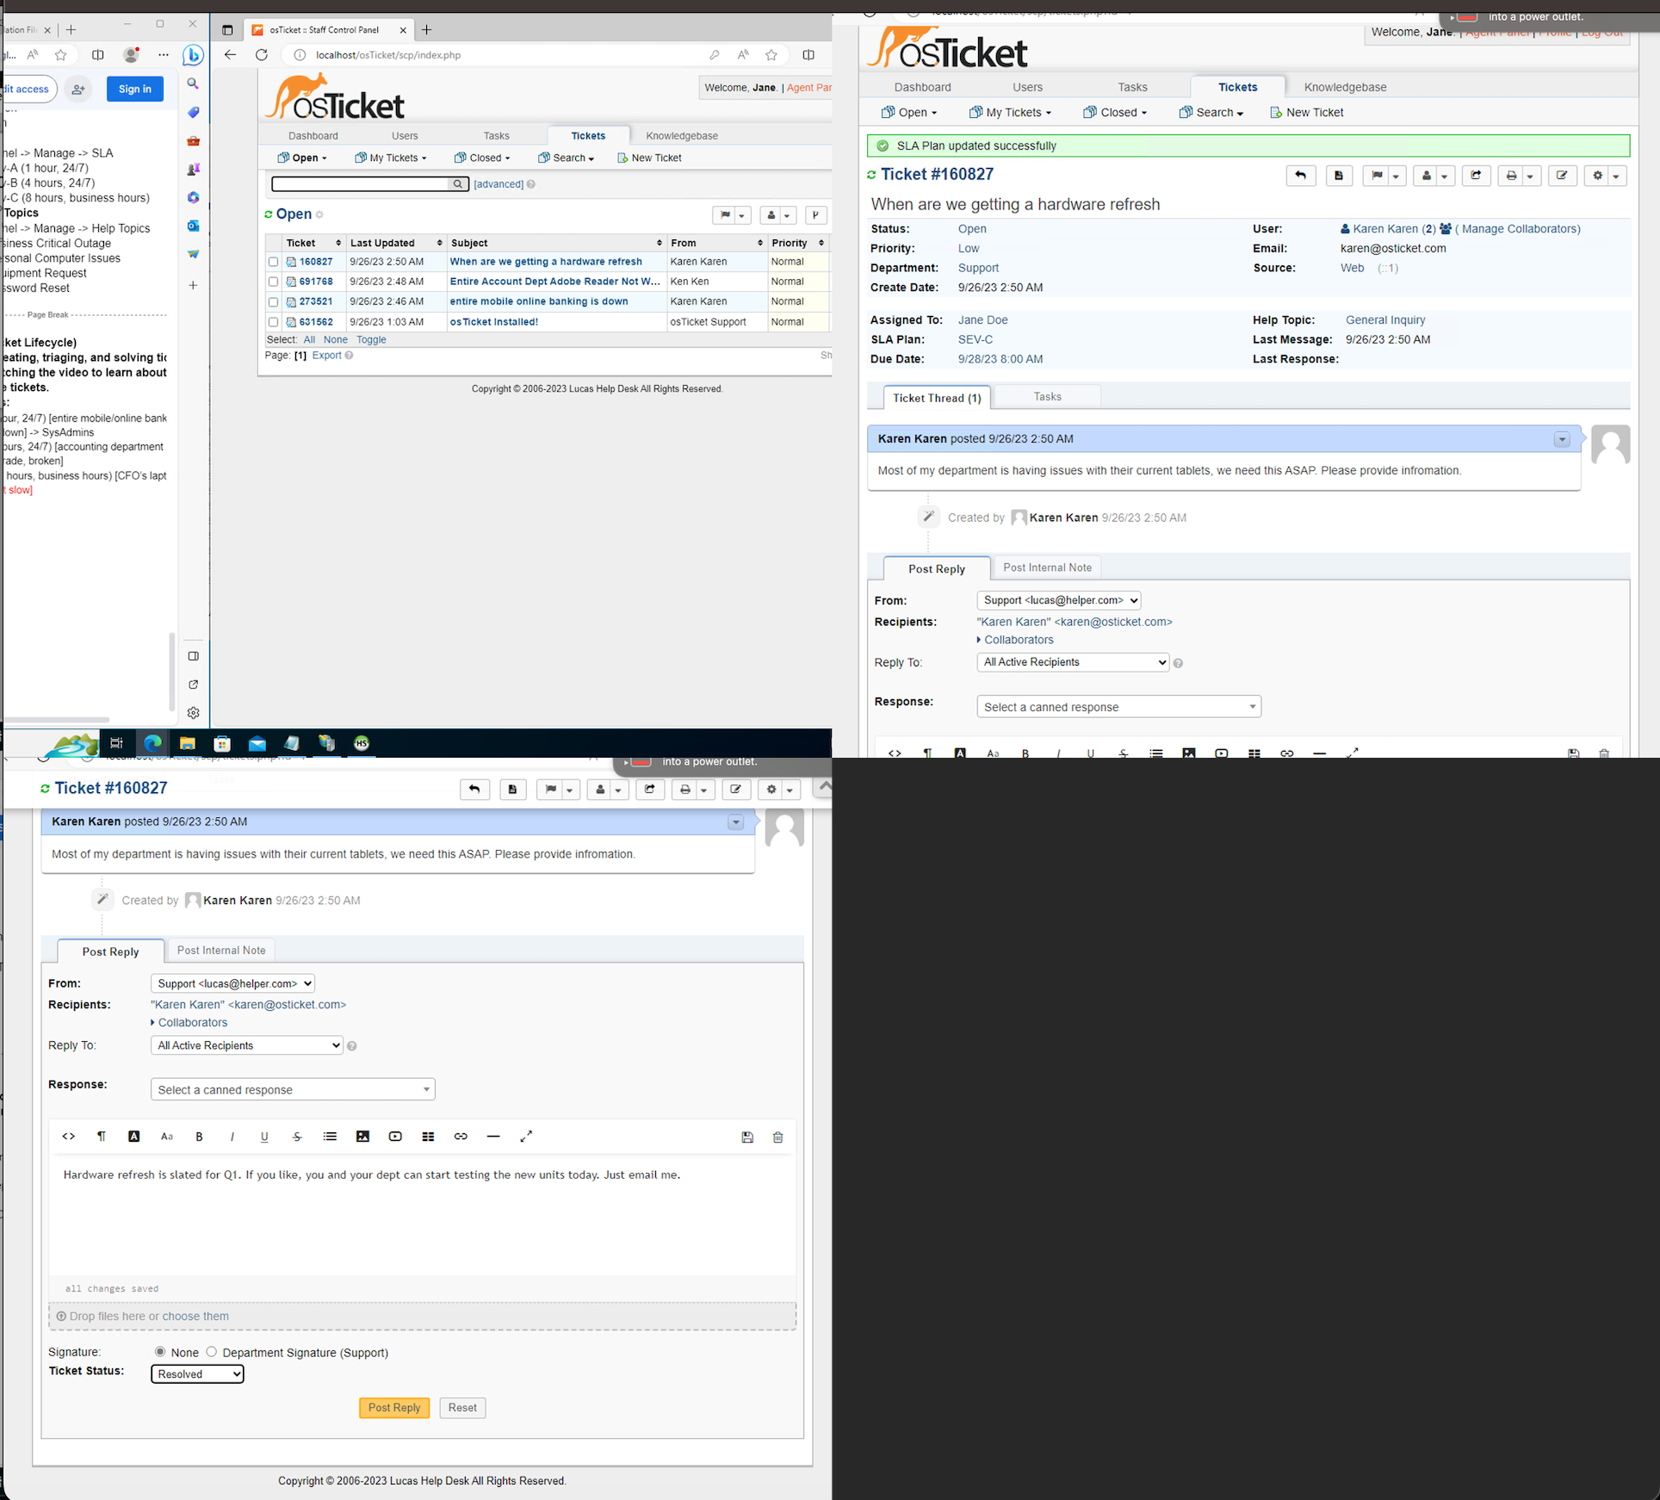1660x1500 pixels.
Task: Open the Select a canned response dropdown
Action: pos(293,1088)
